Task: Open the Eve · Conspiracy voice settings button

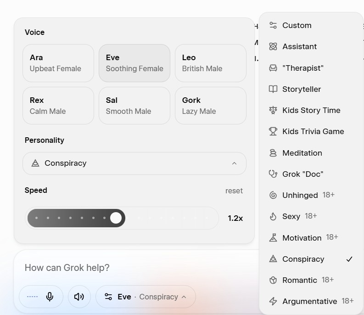Action: [x=146, y=297]
